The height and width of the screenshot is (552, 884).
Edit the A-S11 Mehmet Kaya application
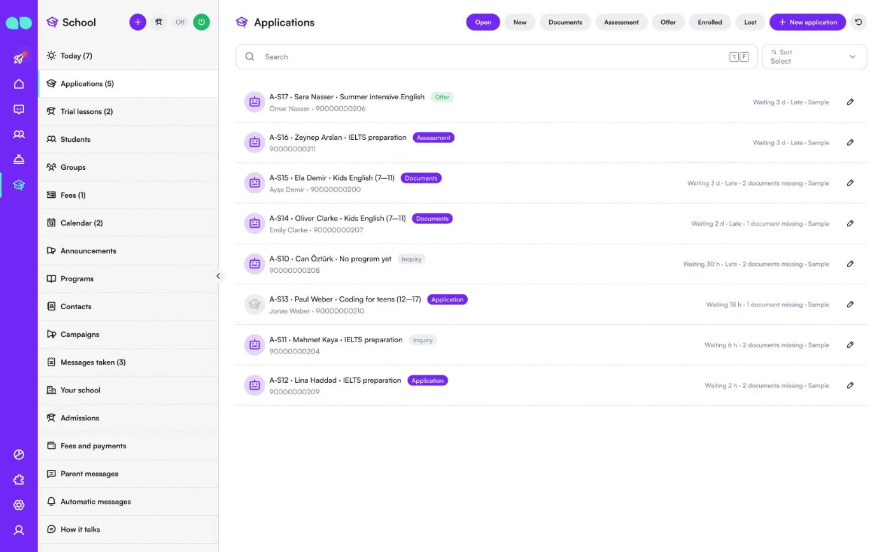click(850, 345)
